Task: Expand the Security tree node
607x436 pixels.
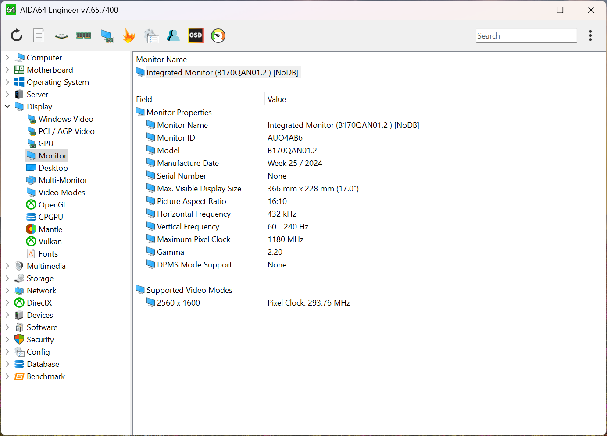Action: tap(7, 339)
